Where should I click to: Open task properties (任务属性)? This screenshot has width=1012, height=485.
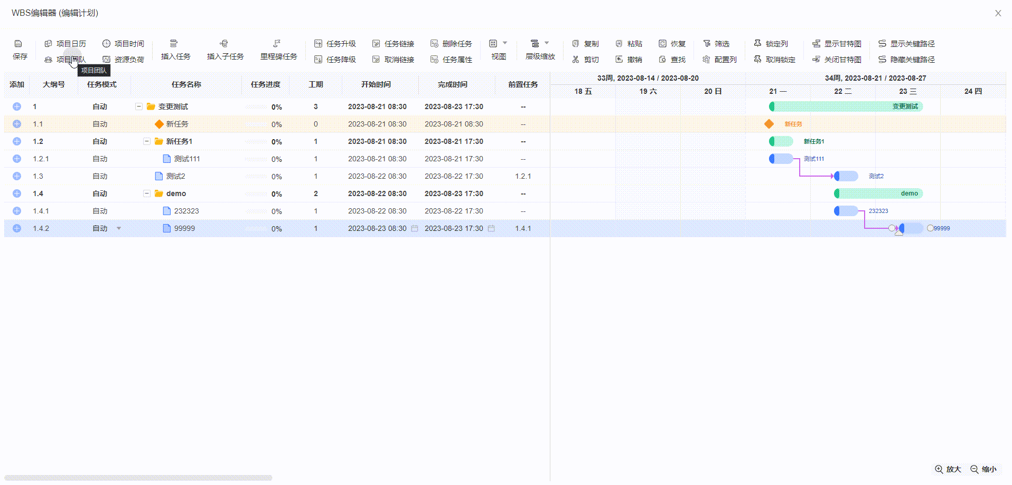coord(451,60)
